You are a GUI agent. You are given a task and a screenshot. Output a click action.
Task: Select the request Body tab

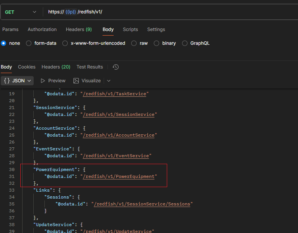pyautogui.click(x=108, y=29)
